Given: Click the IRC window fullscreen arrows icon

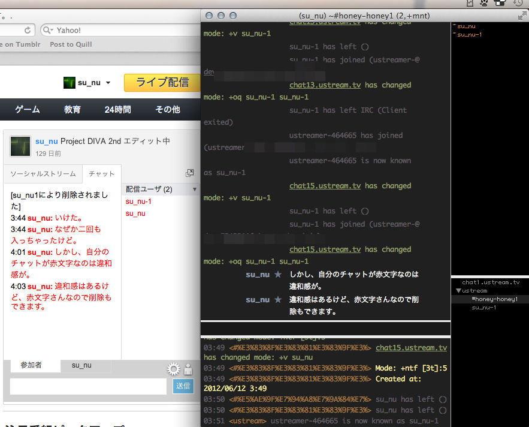Looking at the screenshot, I should pos(522,16).
